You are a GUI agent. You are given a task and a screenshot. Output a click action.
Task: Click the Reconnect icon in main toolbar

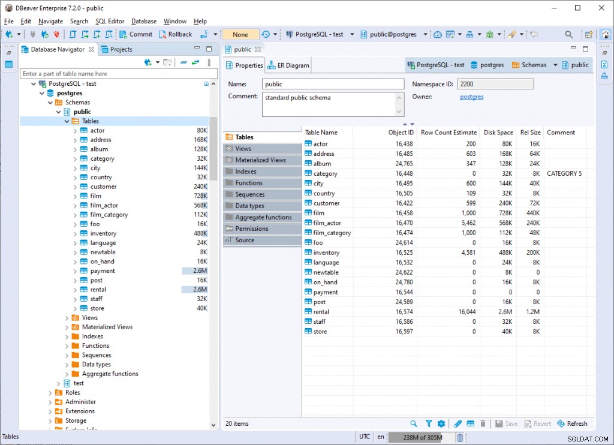click(x=44, y=34)
